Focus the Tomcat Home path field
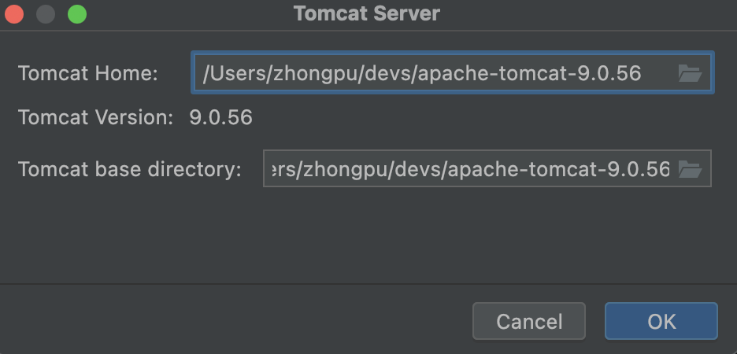 pos(433,74)
